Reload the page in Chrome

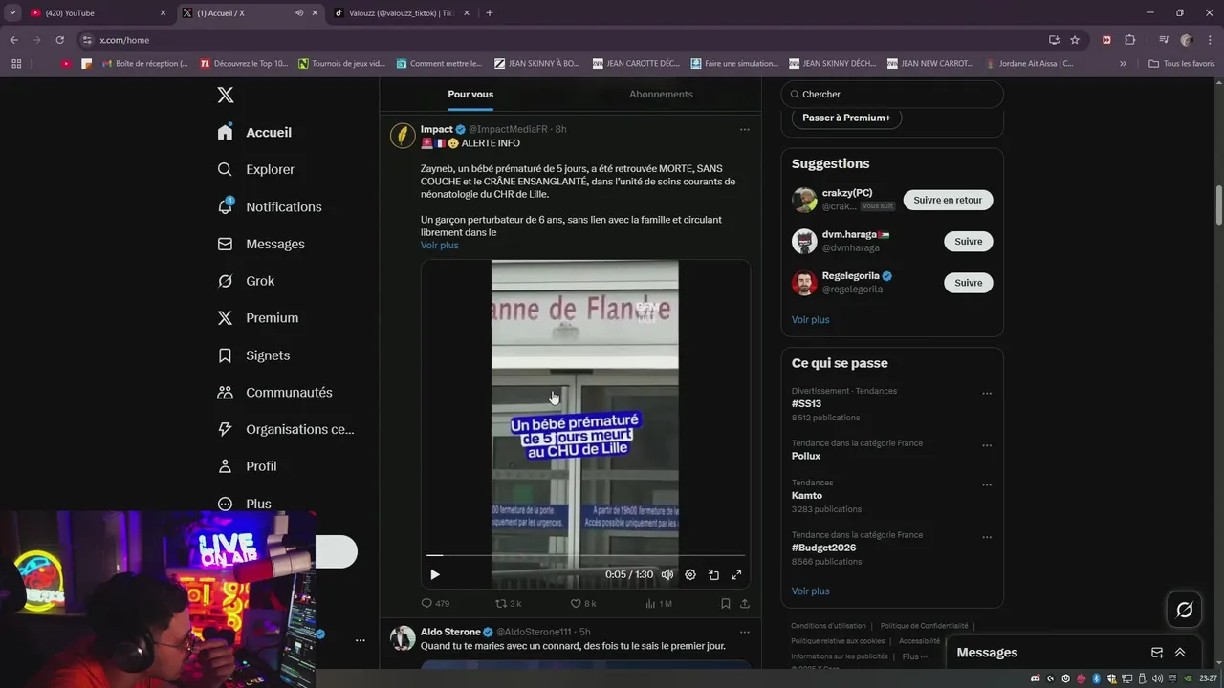tap(59, 40)
